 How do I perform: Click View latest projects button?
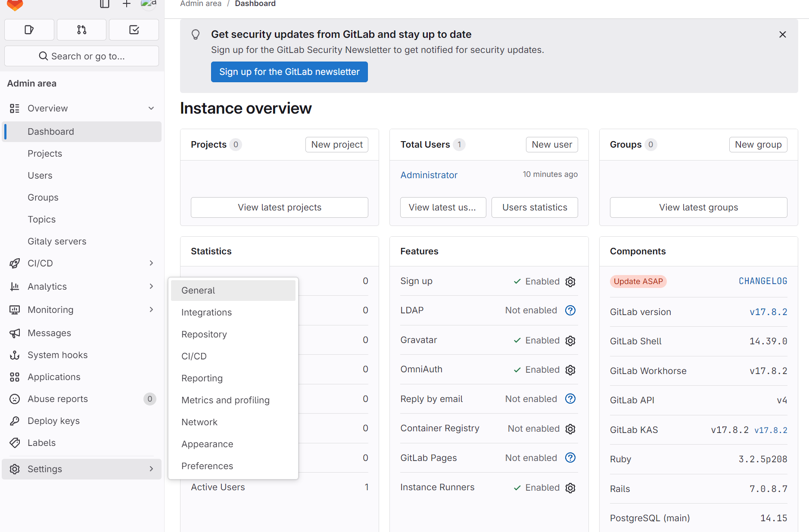(x=280, y=207)
